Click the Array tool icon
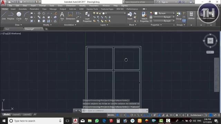 tap(48, 21)
